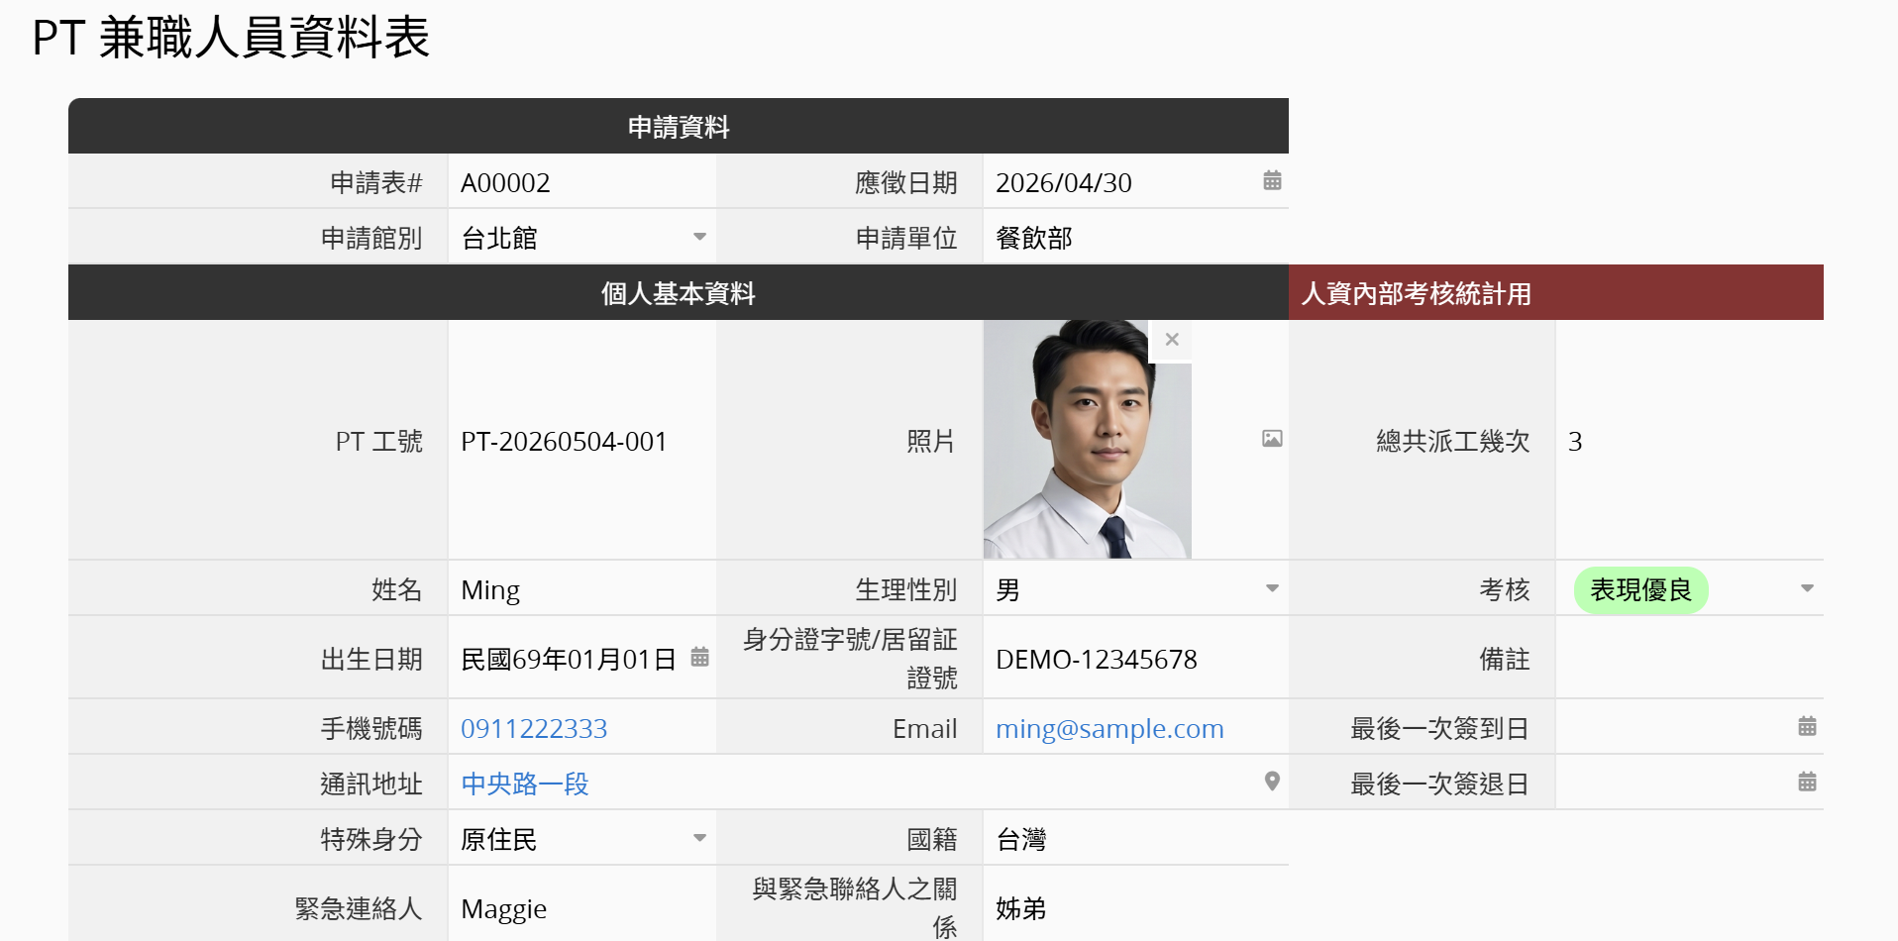
Task: Click the PT 工號 value PT-20260504-001
Action: [x=564, y=442]
